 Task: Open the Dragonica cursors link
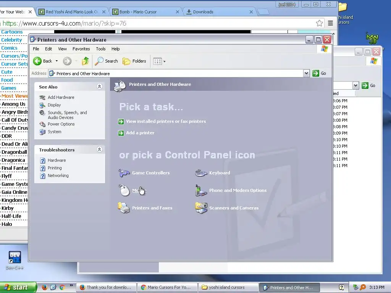point(13,160)
